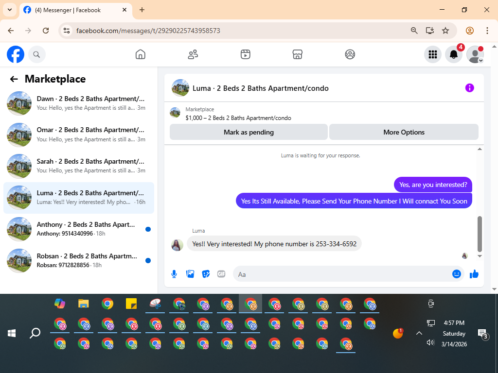498x373 pixels.
Task: Open the Marketplace storefront icon
Action: pyautogui.click(x=297, y=54)
